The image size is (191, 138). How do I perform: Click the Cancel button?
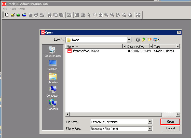tap(170, 128)
